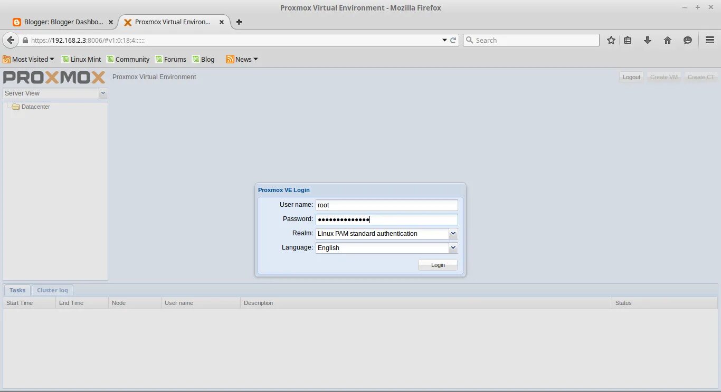Switch to the Blogger Dashboard tab
721x392 pixels.
63,22
